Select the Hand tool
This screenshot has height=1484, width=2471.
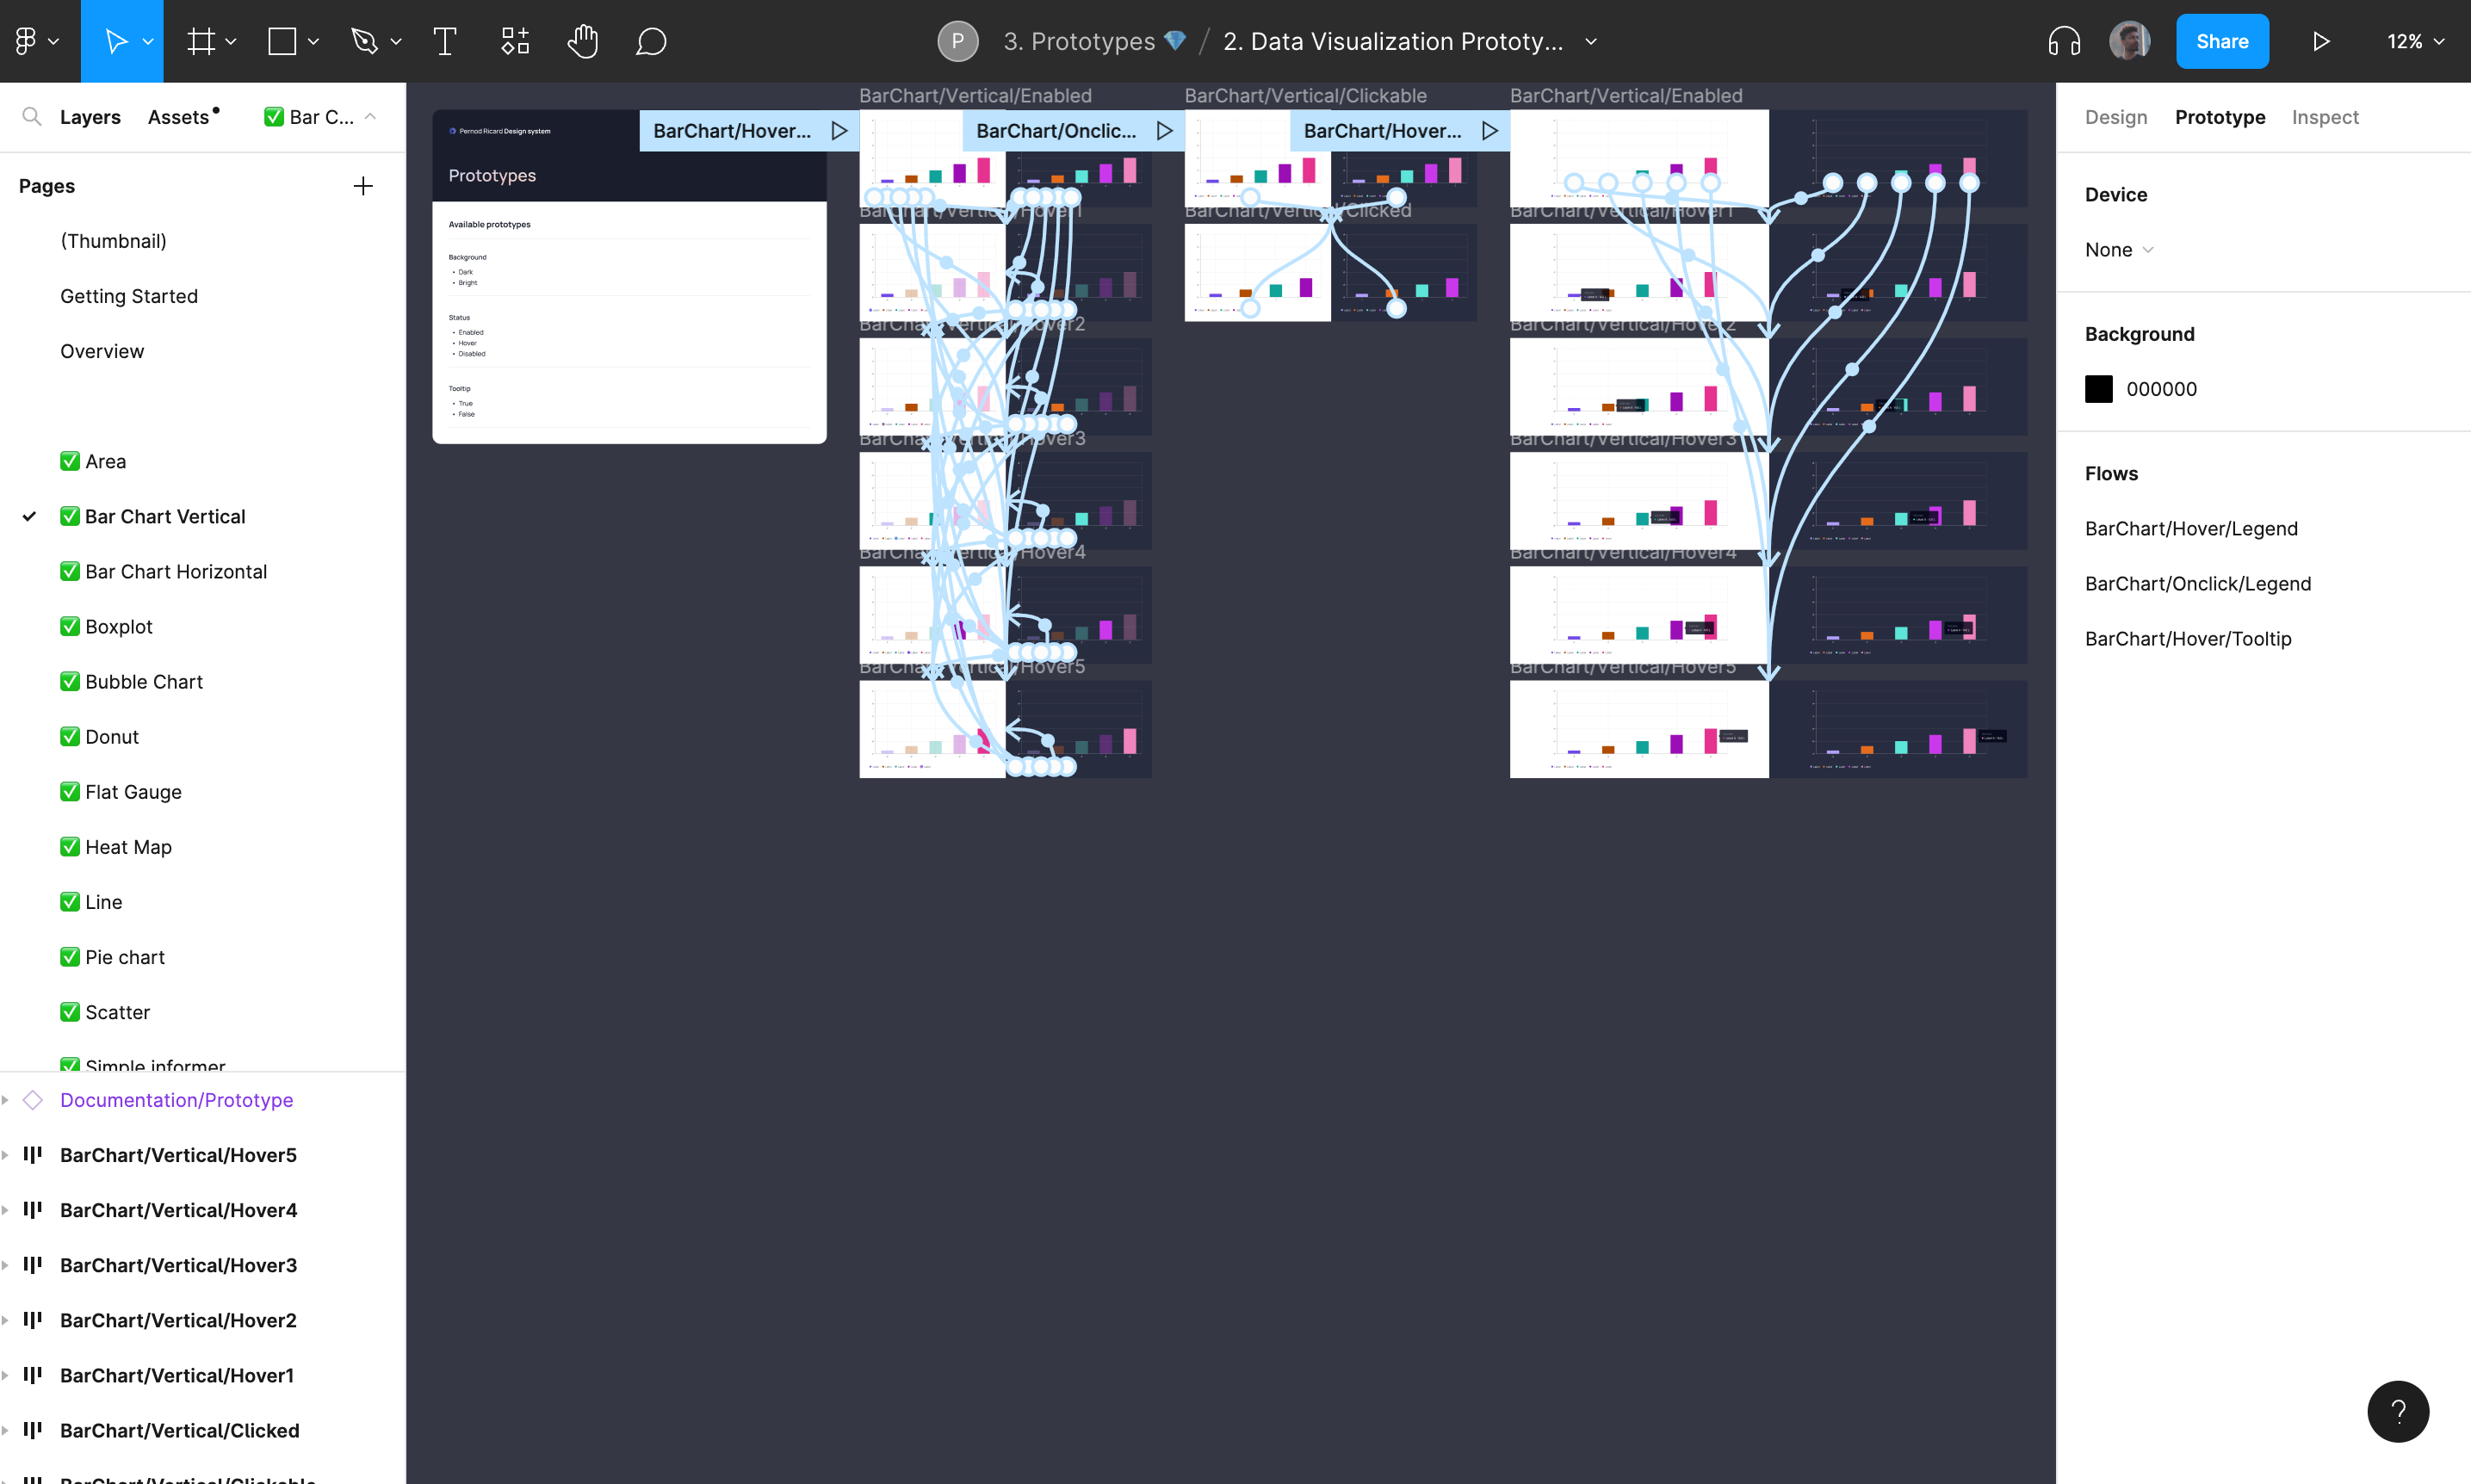click(x=582, y=41)
